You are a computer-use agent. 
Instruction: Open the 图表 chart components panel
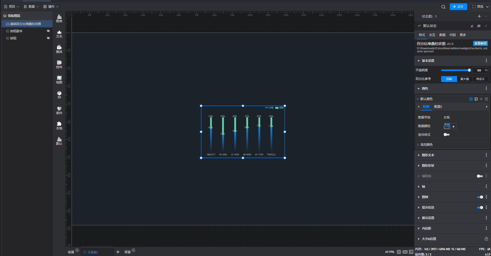pyautogui.click(x=59, y=18)
